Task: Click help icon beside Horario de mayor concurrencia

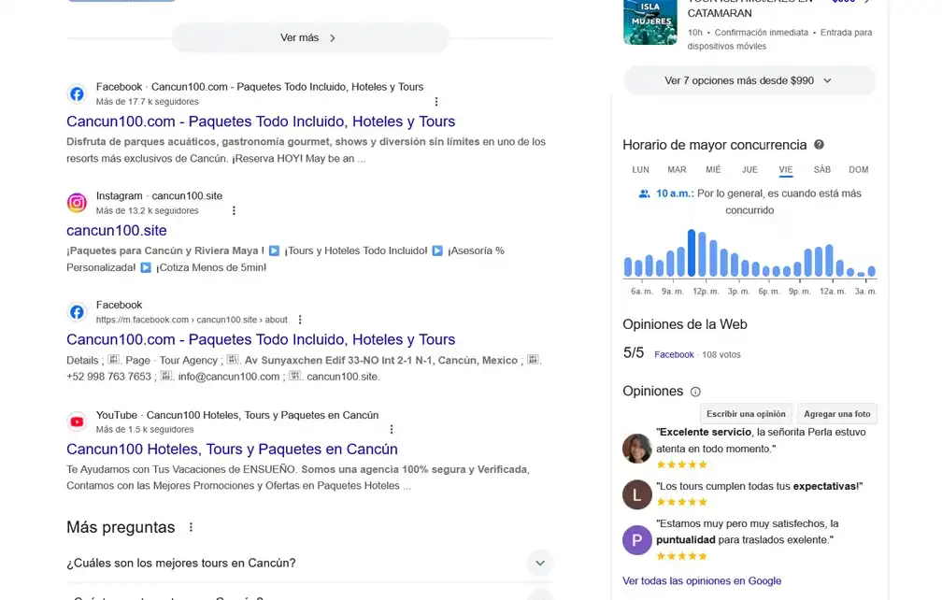Action: (x=819, y=145)
